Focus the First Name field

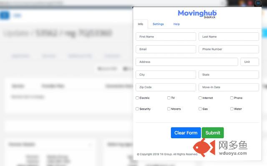166,37
